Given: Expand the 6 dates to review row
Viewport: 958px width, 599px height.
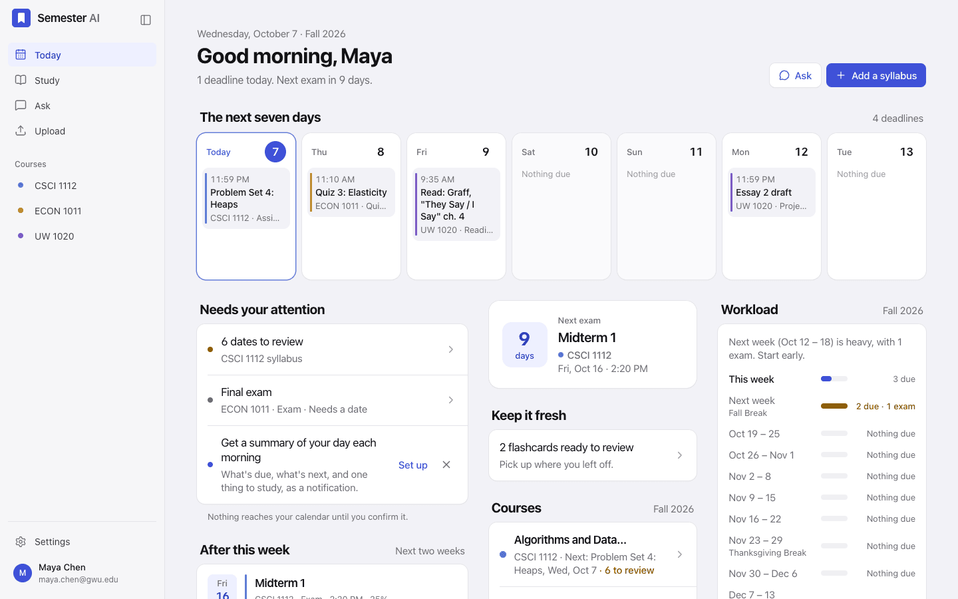Looking at the screenshot, I should click(x=332, y=349).
